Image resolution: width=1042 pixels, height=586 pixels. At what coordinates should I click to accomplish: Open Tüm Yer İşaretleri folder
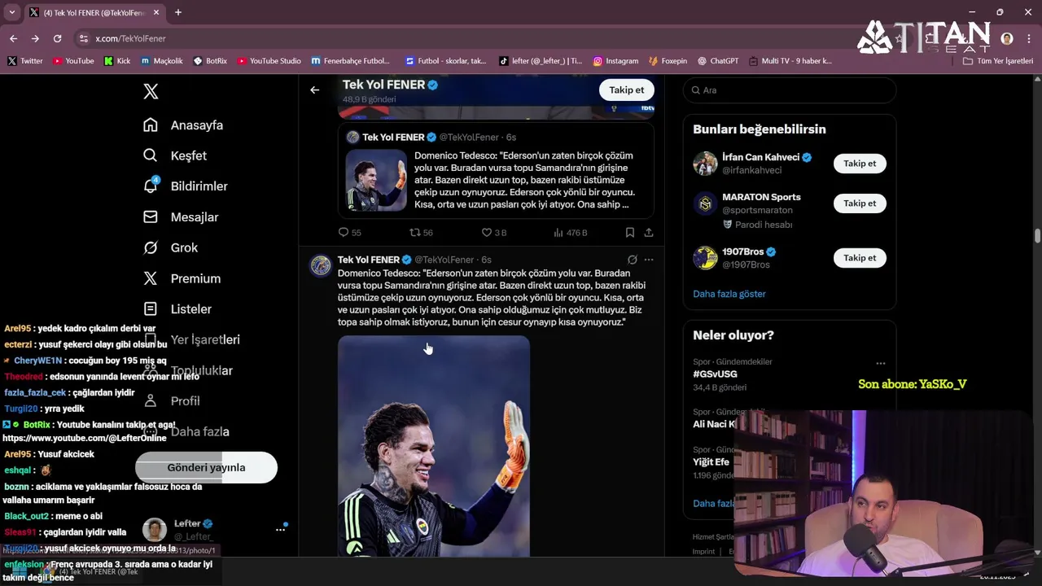coord(998,61)
